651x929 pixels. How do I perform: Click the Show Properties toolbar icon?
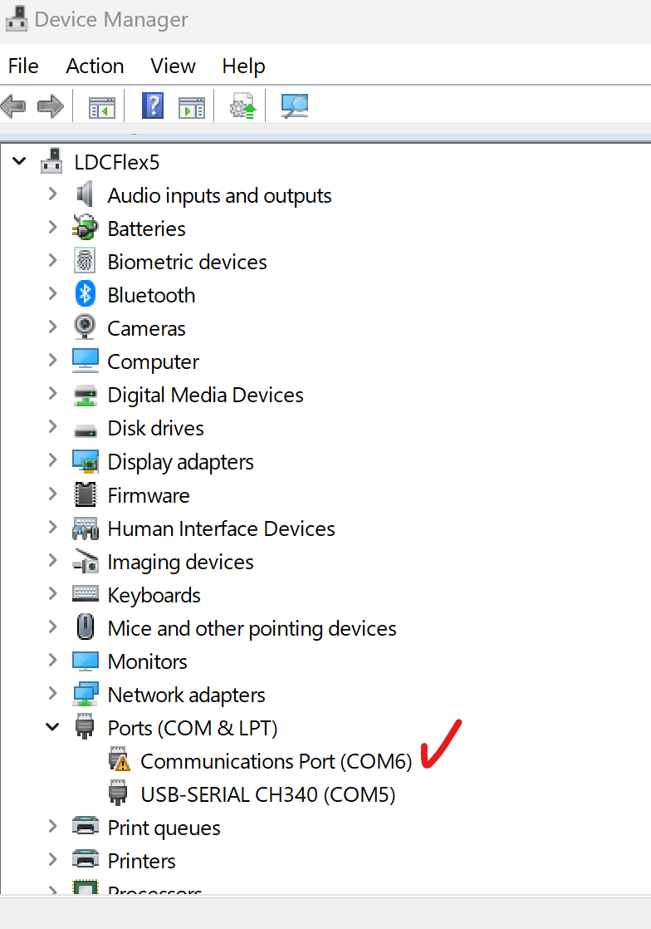tap(192, 106)
